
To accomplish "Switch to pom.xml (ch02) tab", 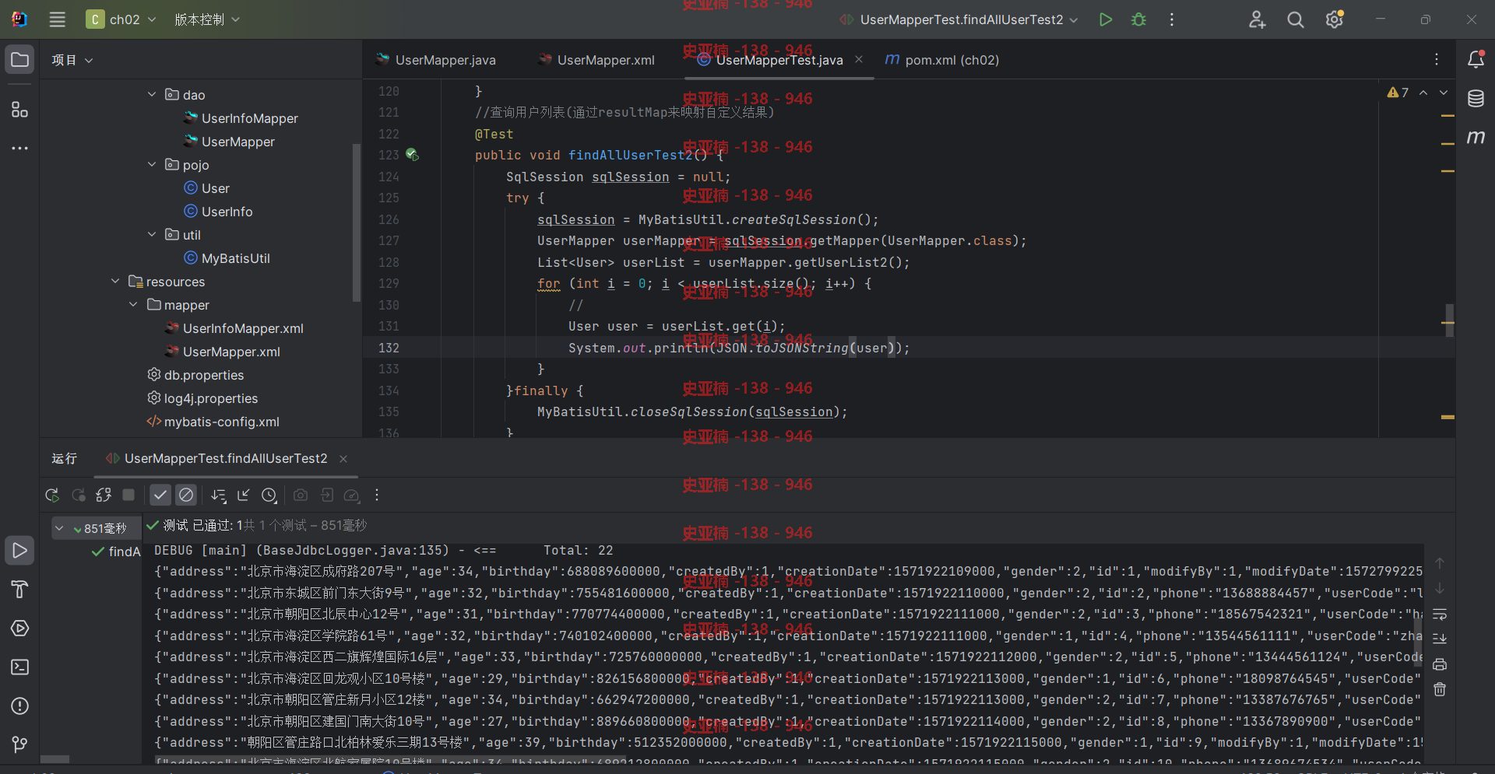I will click(x=942, y=60).
